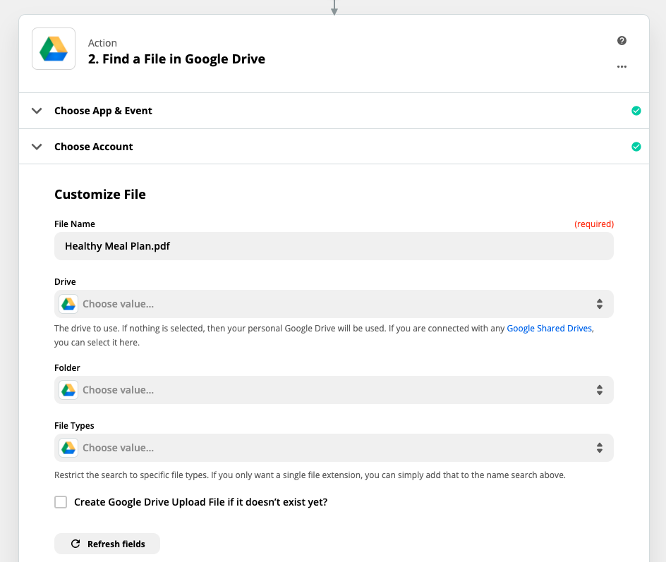Open the Drive dropdown selector arrows
The height and width of the screenshot is (562, 666).
[599, 304]
